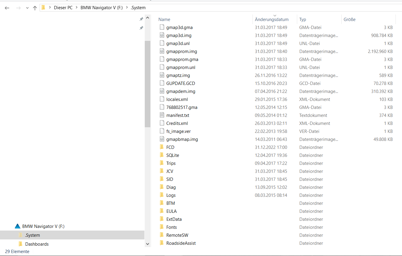This screenshot has width=402, height=256.
Task: Click the BMW Navigator V drive icon
Action: [x=18, y=226]
